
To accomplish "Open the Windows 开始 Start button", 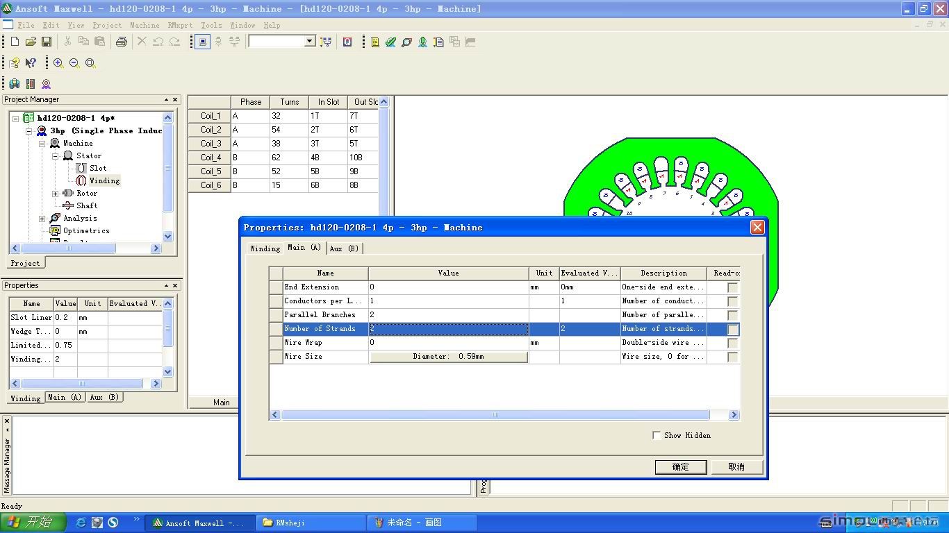I will click(x=33, y=523).
